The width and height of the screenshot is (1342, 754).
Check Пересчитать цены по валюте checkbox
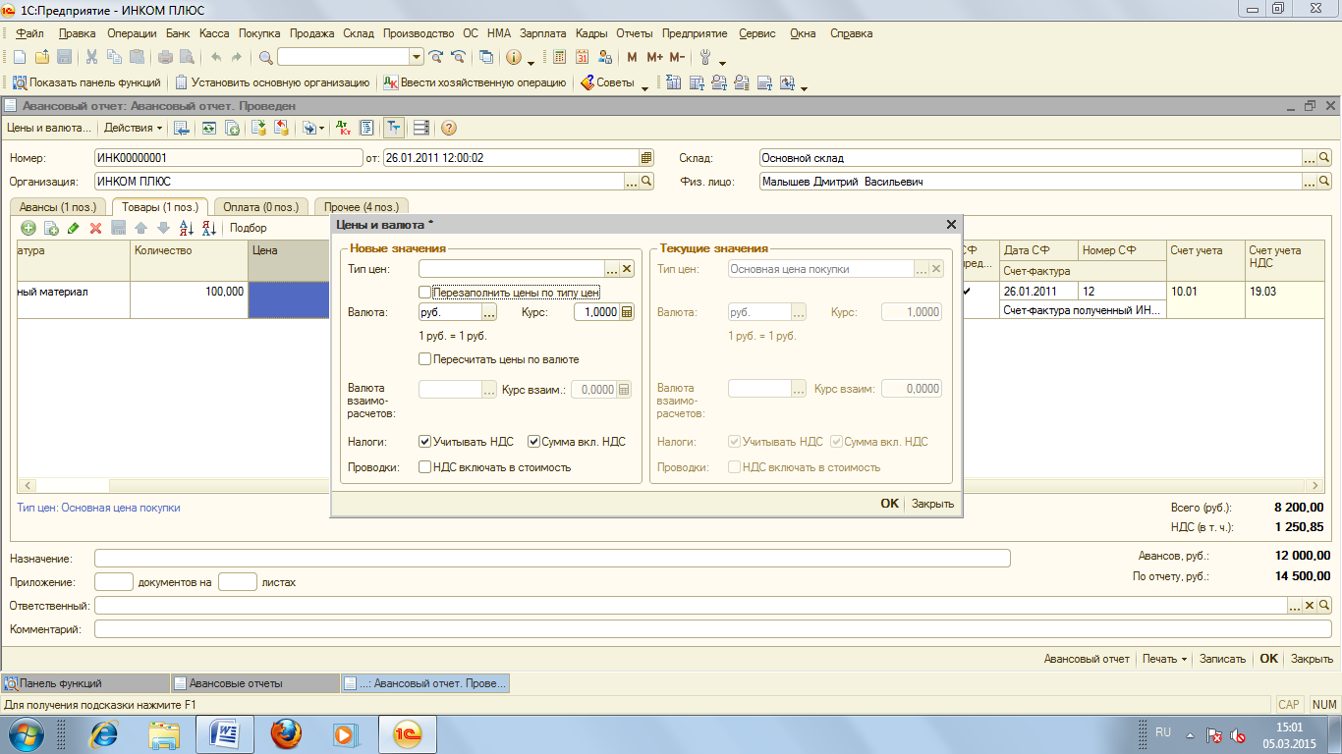425,359
